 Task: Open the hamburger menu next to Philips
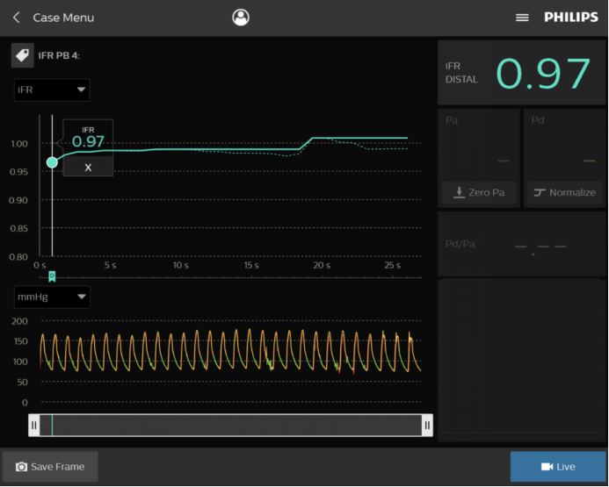click(x=522, y=18)
